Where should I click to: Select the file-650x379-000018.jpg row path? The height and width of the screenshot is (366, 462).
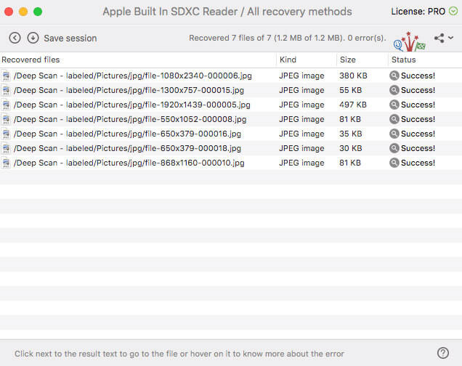pos(127,148)
